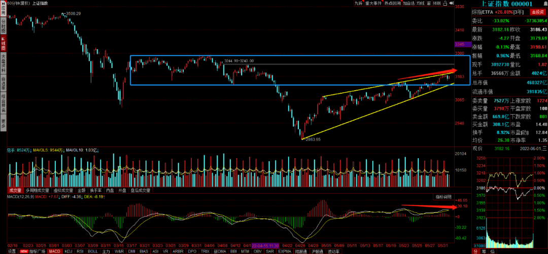
Task: Switch to the TRIX indicator
Action: (x=205, y=251)
